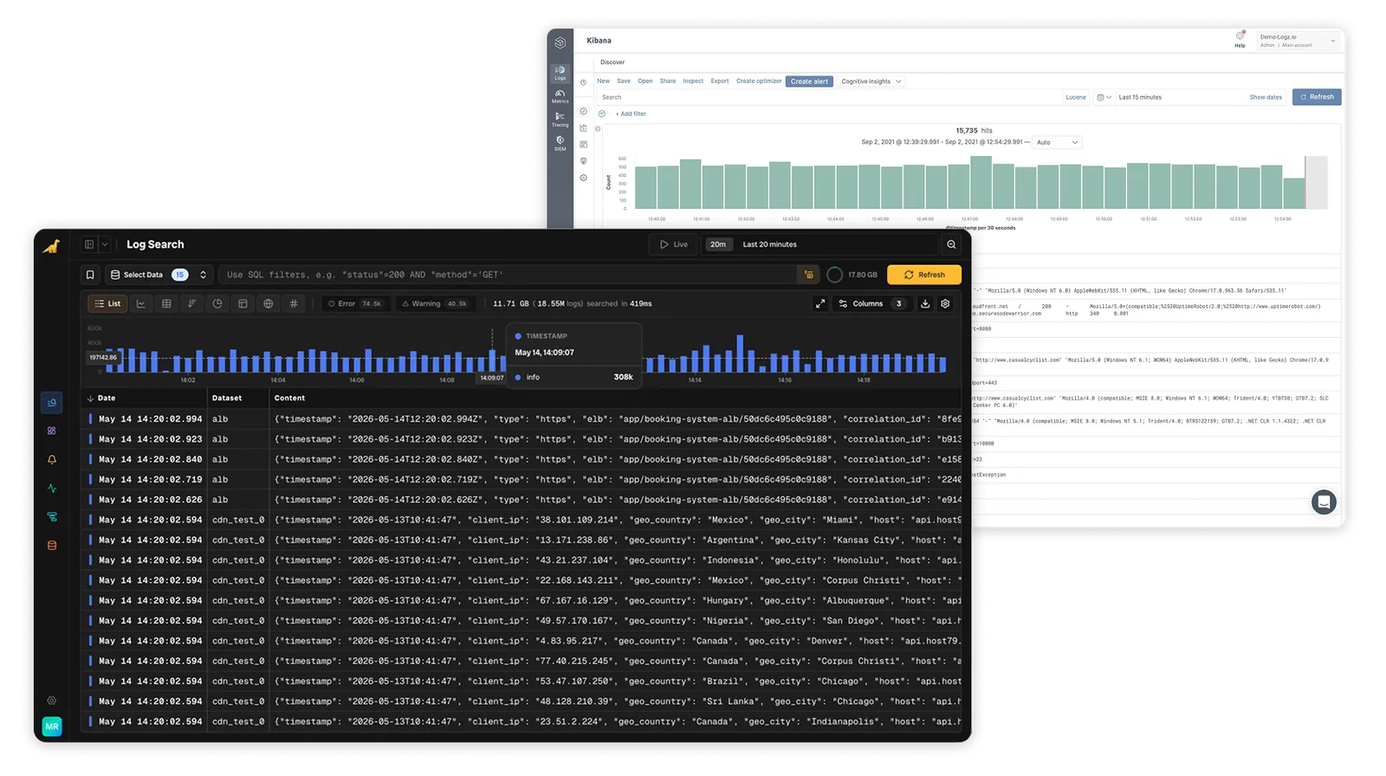The height and width of the screenshot is (776, 1386).
Task: Open the MR user avatar
Action: click(52, 727)
